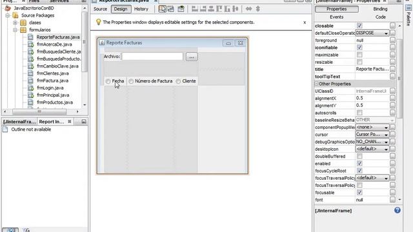The height and width of the screenshot is (232, 413).
Task: Open editor button for alignmentX property
Action: (x=392, y=98)
